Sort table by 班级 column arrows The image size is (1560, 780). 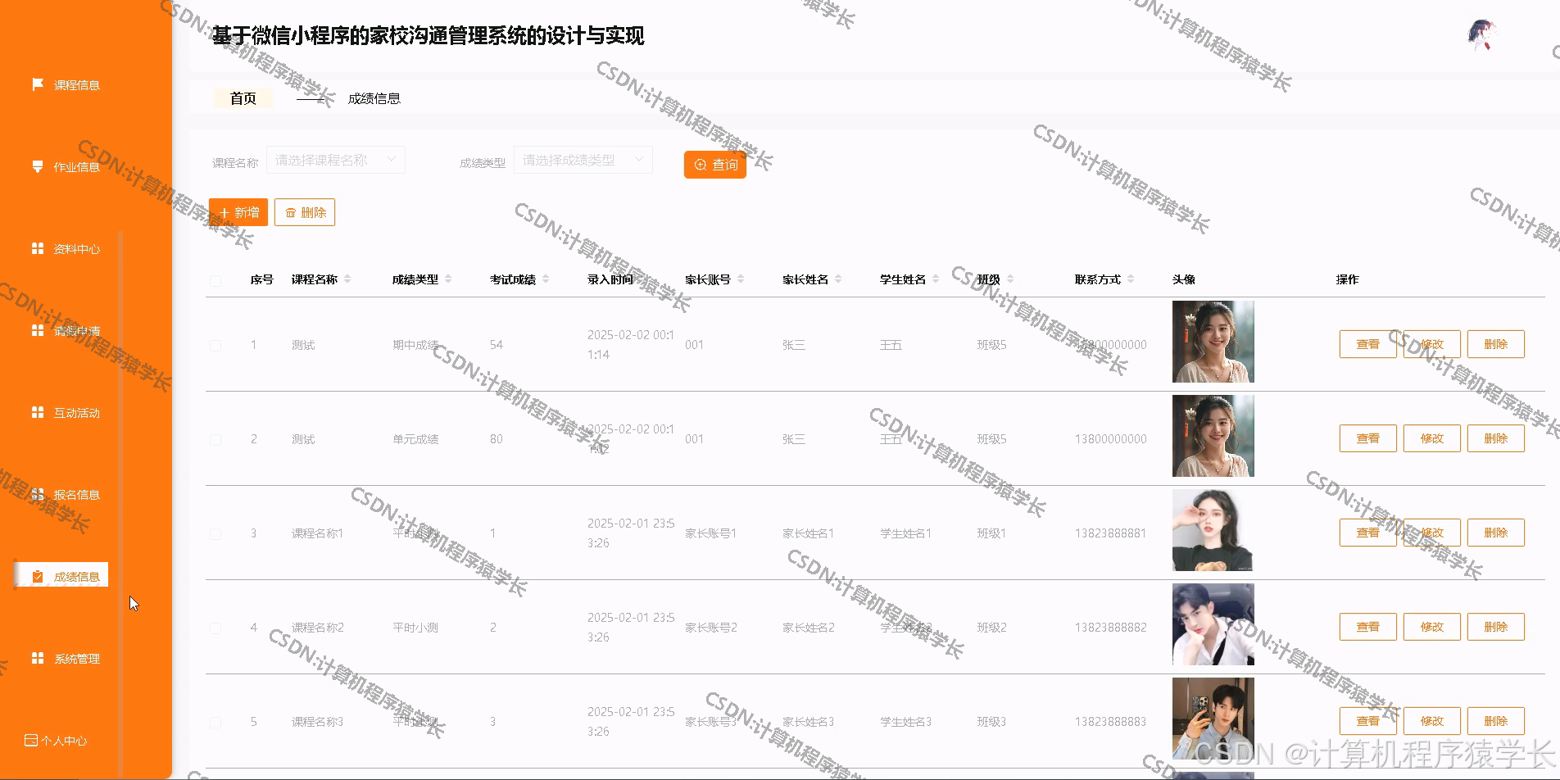(1010, 279)
